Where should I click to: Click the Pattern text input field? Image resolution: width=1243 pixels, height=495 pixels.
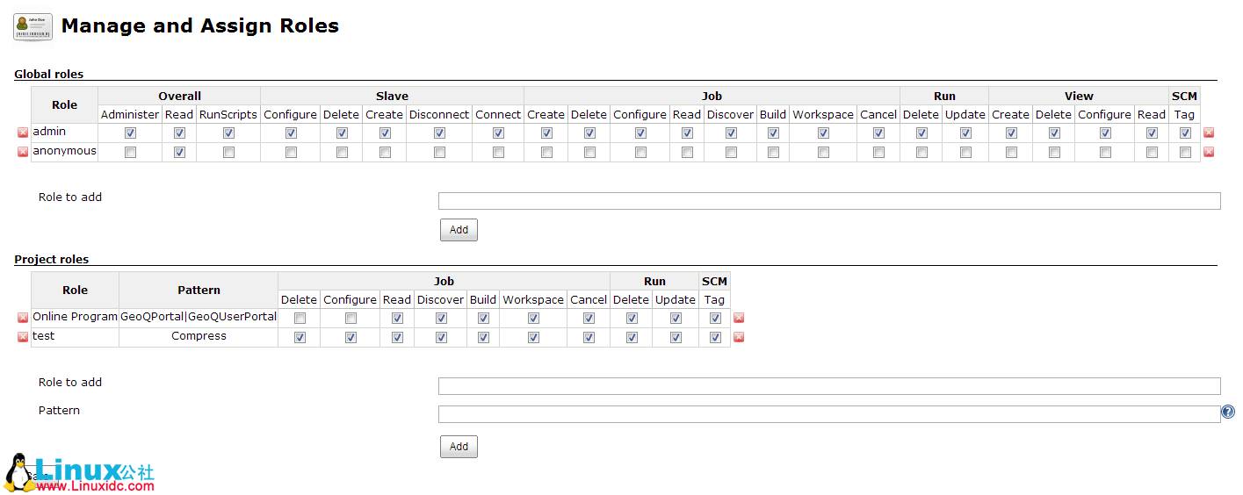[x=829, y=414]
